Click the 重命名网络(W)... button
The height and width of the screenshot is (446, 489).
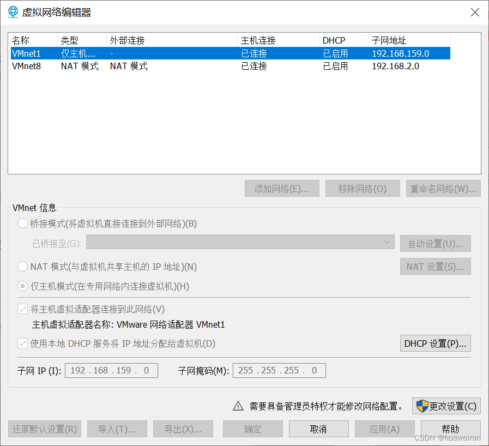443,189
